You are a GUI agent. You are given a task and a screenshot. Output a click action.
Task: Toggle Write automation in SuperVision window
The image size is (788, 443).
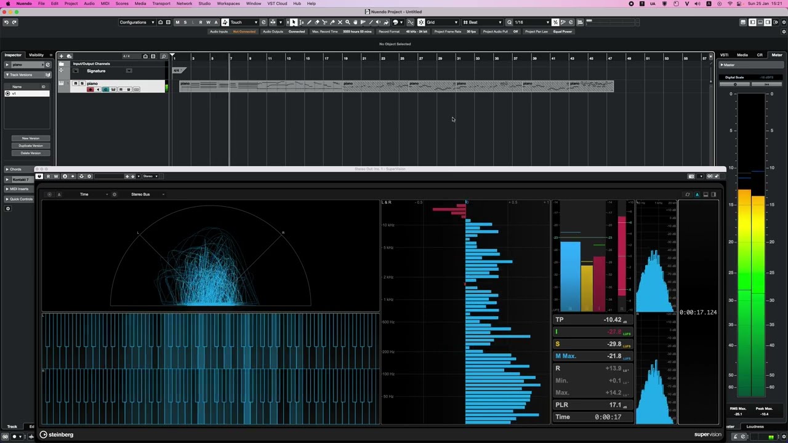click(56, 177)
